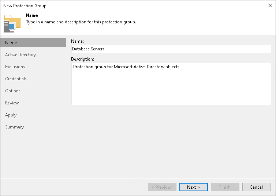Click the greyed-out Finish button

click(x=225, y=187)
